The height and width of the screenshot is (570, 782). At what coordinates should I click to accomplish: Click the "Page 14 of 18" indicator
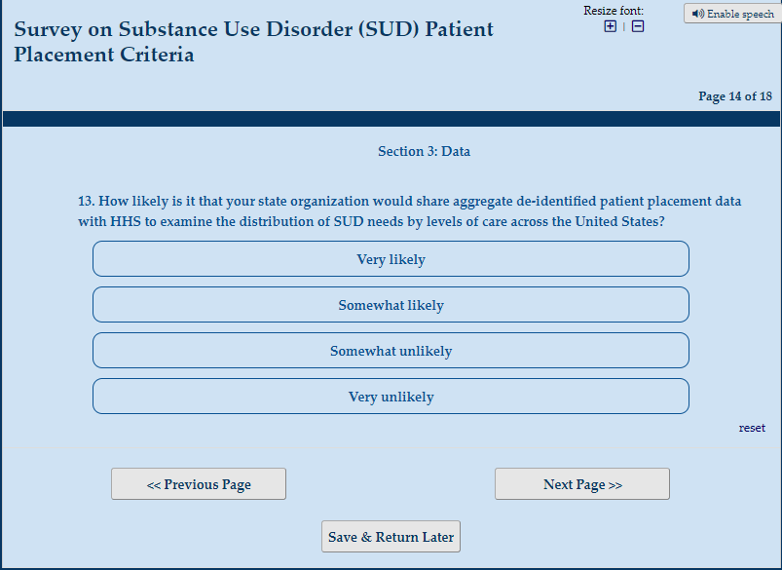[x=735, y=96]
